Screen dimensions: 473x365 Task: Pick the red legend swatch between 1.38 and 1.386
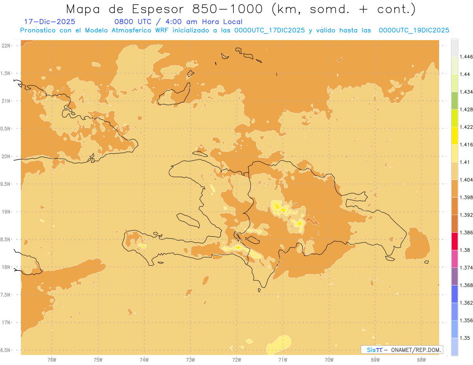coord(454,241)
